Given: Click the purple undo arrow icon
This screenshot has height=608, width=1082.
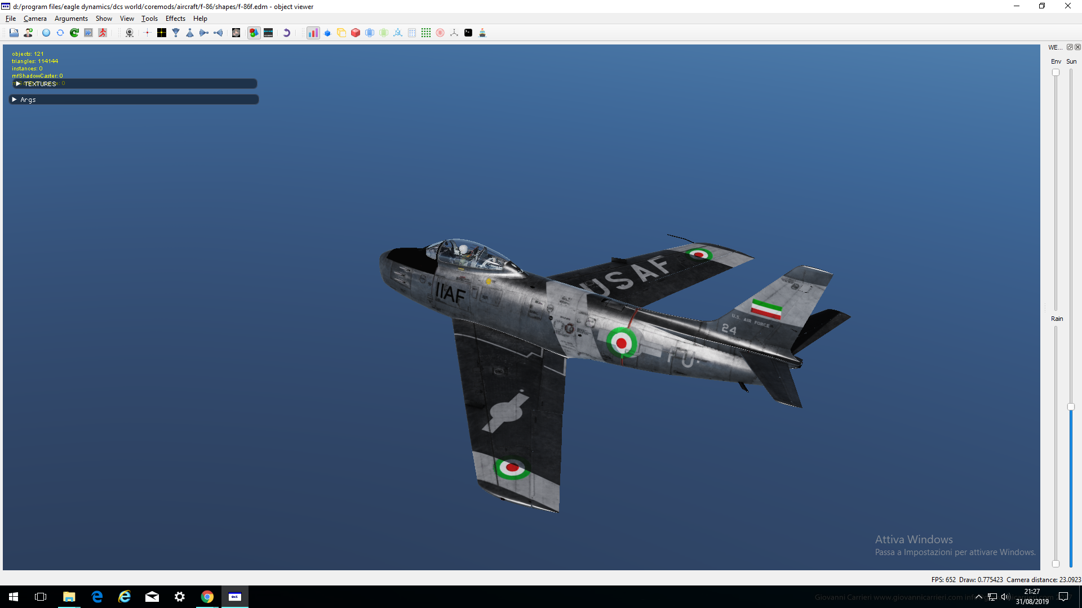Looking at the screenshot, I should (286, 33).
